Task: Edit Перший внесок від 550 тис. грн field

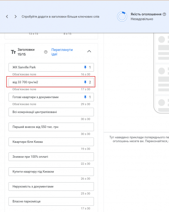Action: point(51,127)
